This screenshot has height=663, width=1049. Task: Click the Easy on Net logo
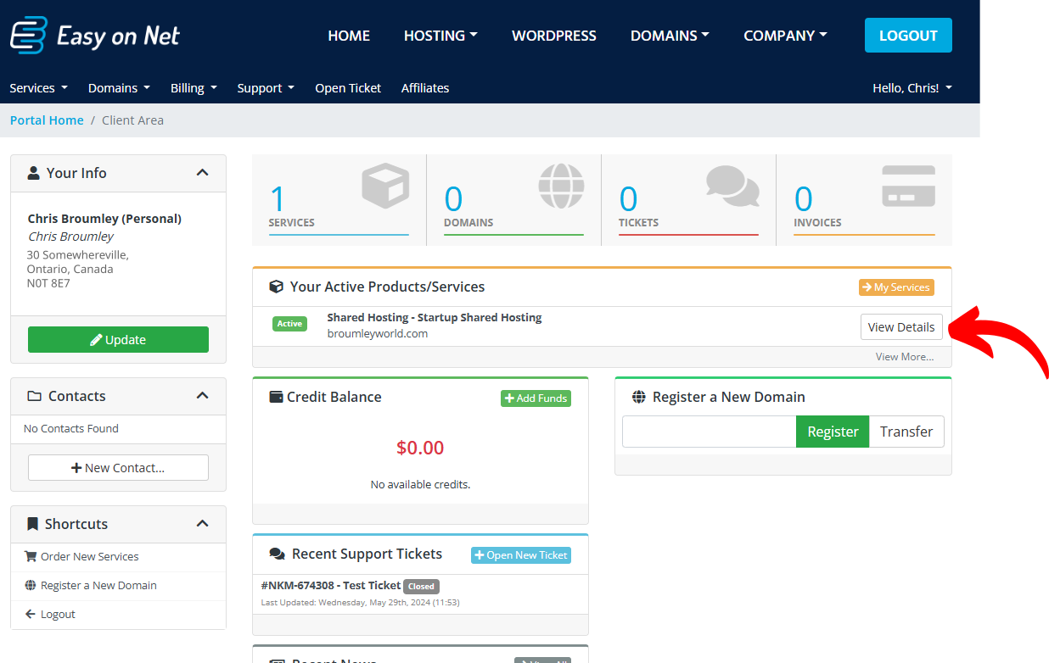pyautogui.click(x=94, y=35)
